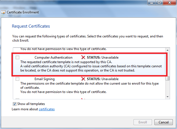The image size is (177, 129).
Task: Tick the Computer Authentication checkbox
Action: point(17,57)
